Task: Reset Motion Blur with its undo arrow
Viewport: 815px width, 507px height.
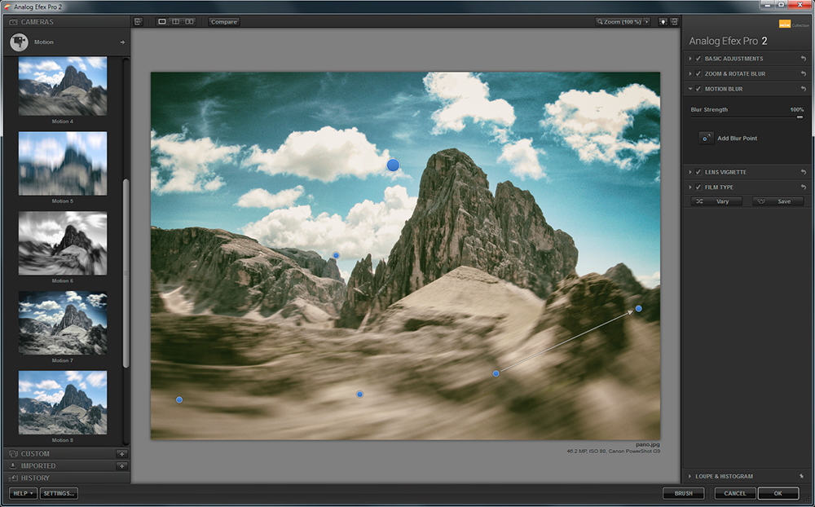Action: coord(803,89)
